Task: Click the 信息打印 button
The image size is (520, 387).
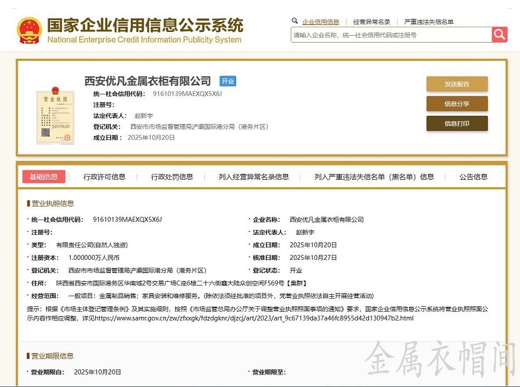Action: click(x=456, y=123)
